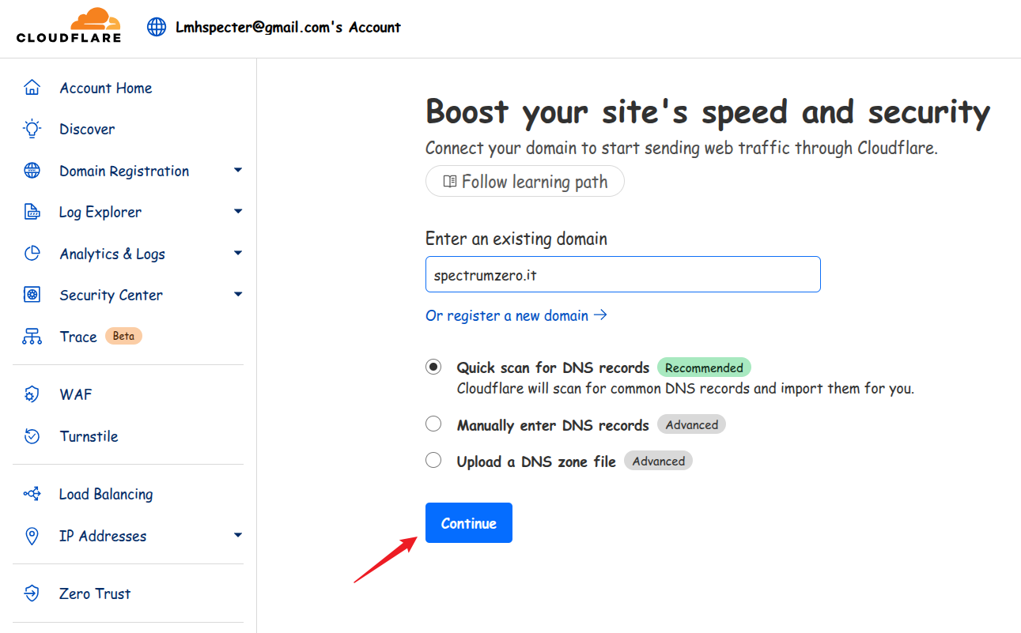This screenshot has height=633, width=1021.
Task: Click the globe icon beside account name
Action: pos(157,27)
